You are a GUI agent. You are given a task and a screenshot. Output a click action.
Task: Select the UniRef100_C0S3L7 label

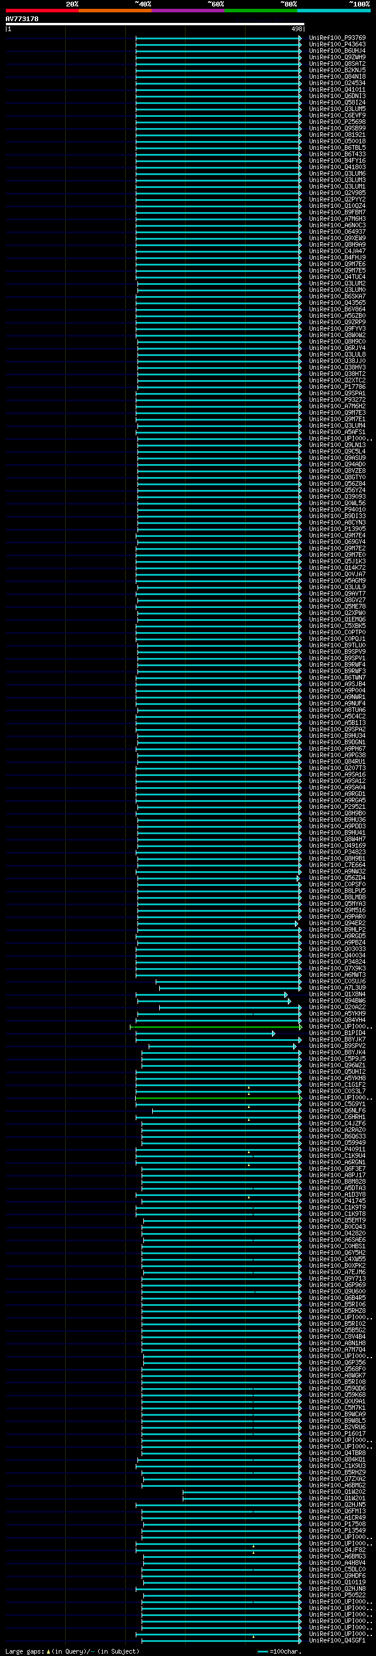coord(337,1091)
